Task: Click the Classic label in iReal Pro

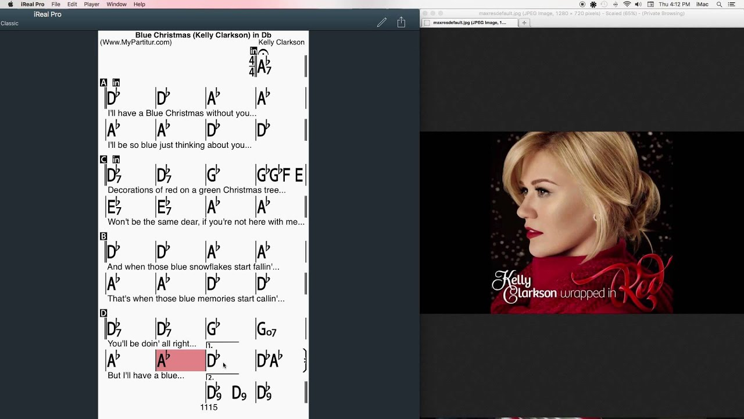Action: coord(9,23)
